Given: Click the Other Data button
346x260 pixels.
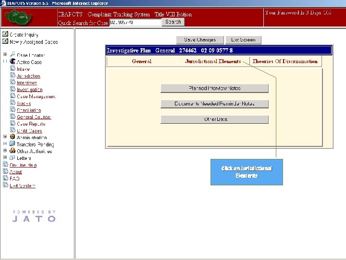Looking at the screenshot, I should [214, 119].
